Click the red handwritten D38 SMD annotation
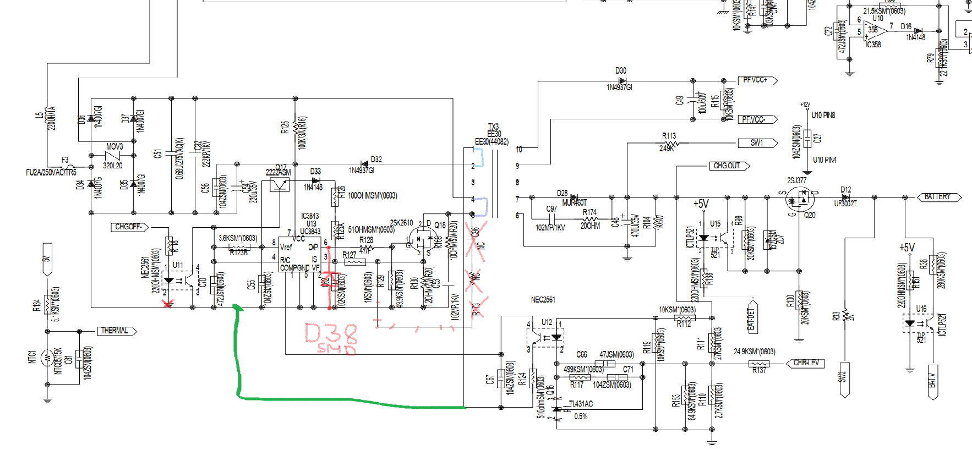Viewport: 972px width, 450px height. [x=331, y=338]
